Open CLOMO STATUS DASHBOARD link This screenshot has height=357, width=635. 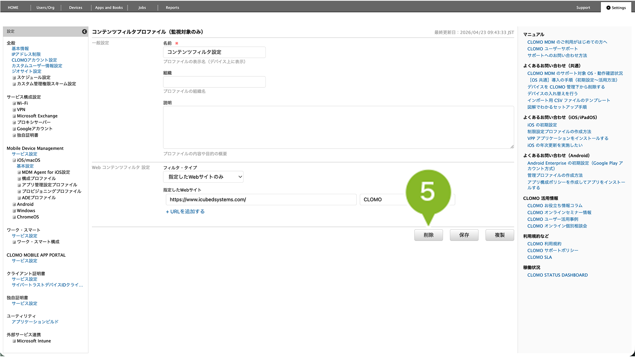click(557, 275)
